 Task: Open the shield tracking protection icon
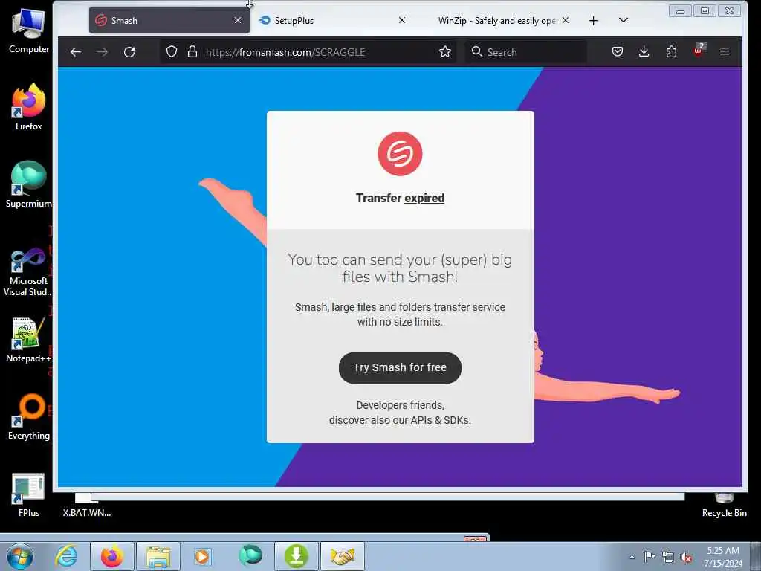pos(172,51)
